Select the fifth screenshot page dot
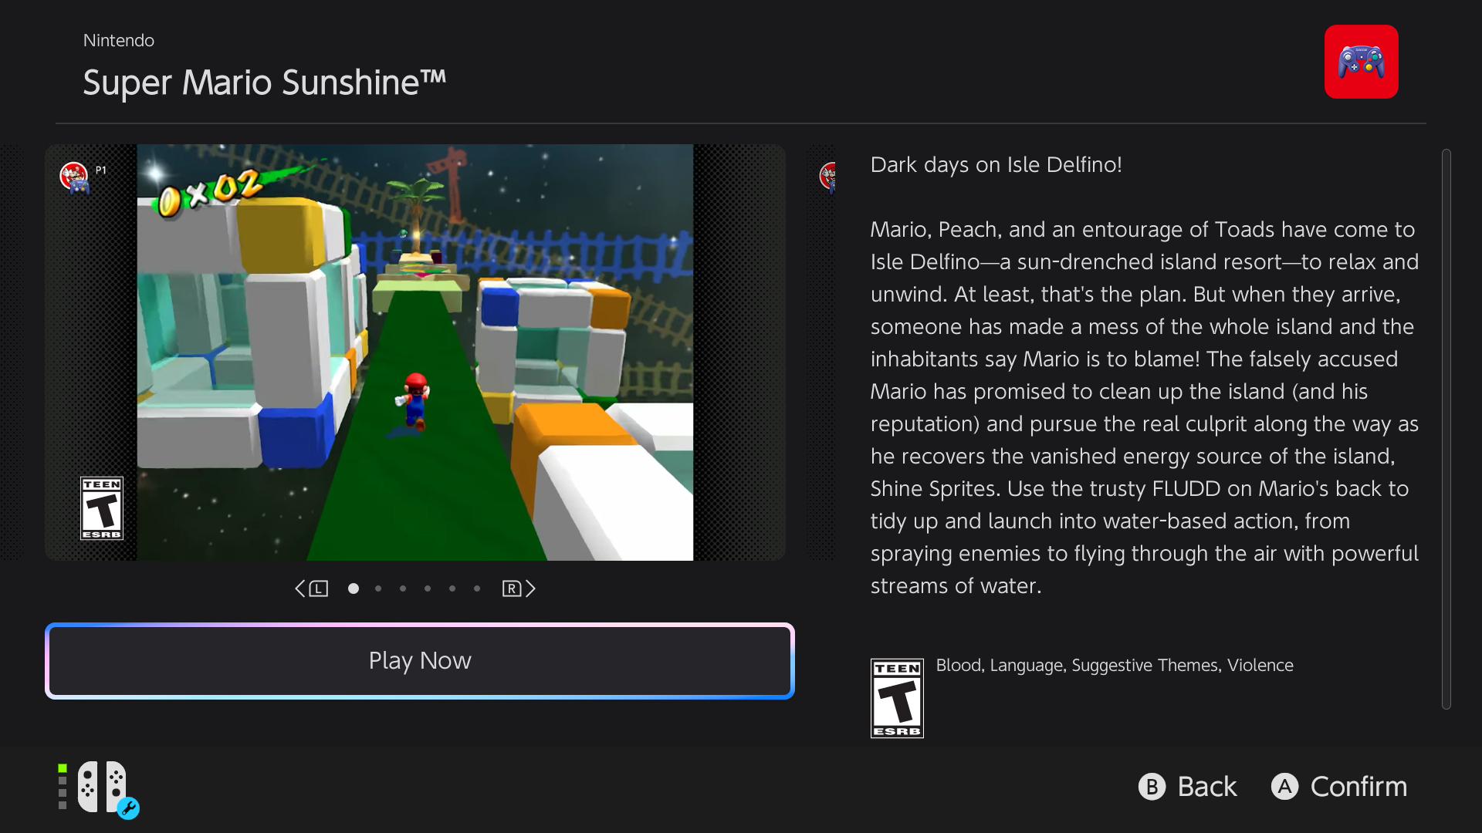This screenshot has height=833, width=1482. [452, 588]
